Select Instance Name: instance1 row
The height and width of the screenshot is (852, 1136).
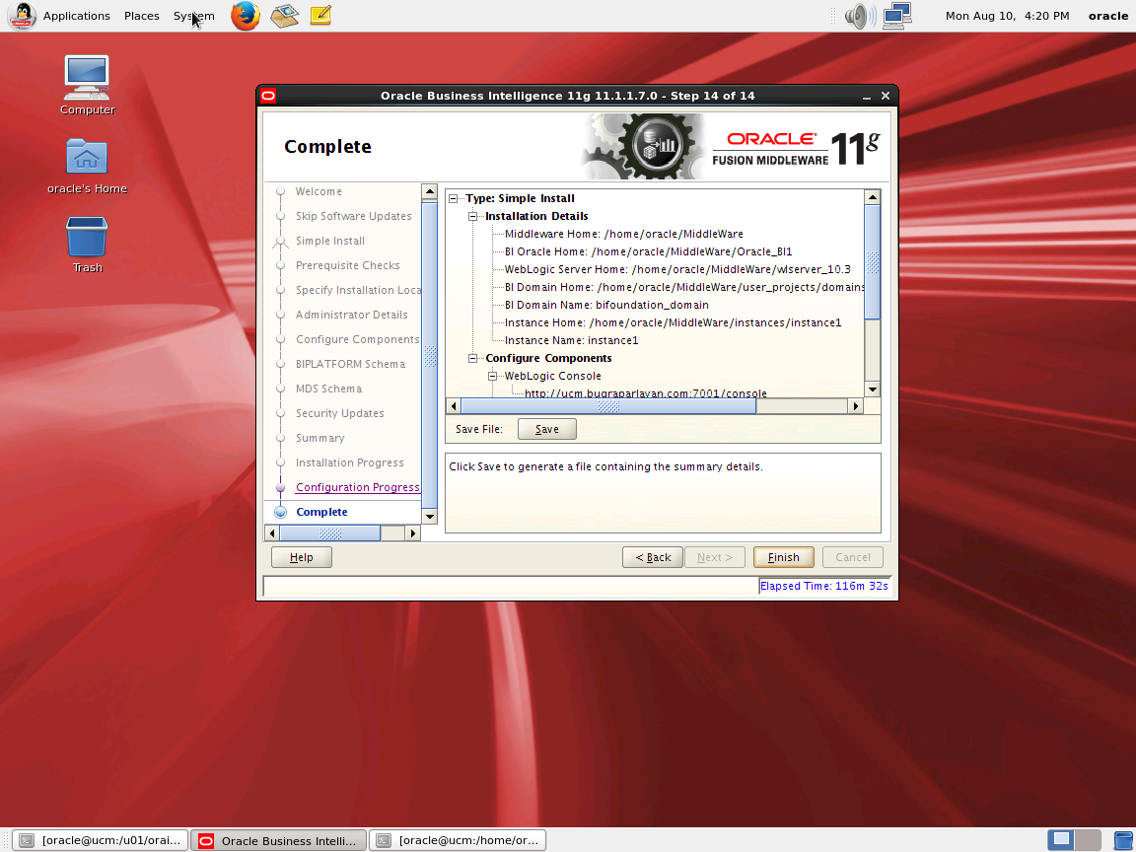pos(571,340)
